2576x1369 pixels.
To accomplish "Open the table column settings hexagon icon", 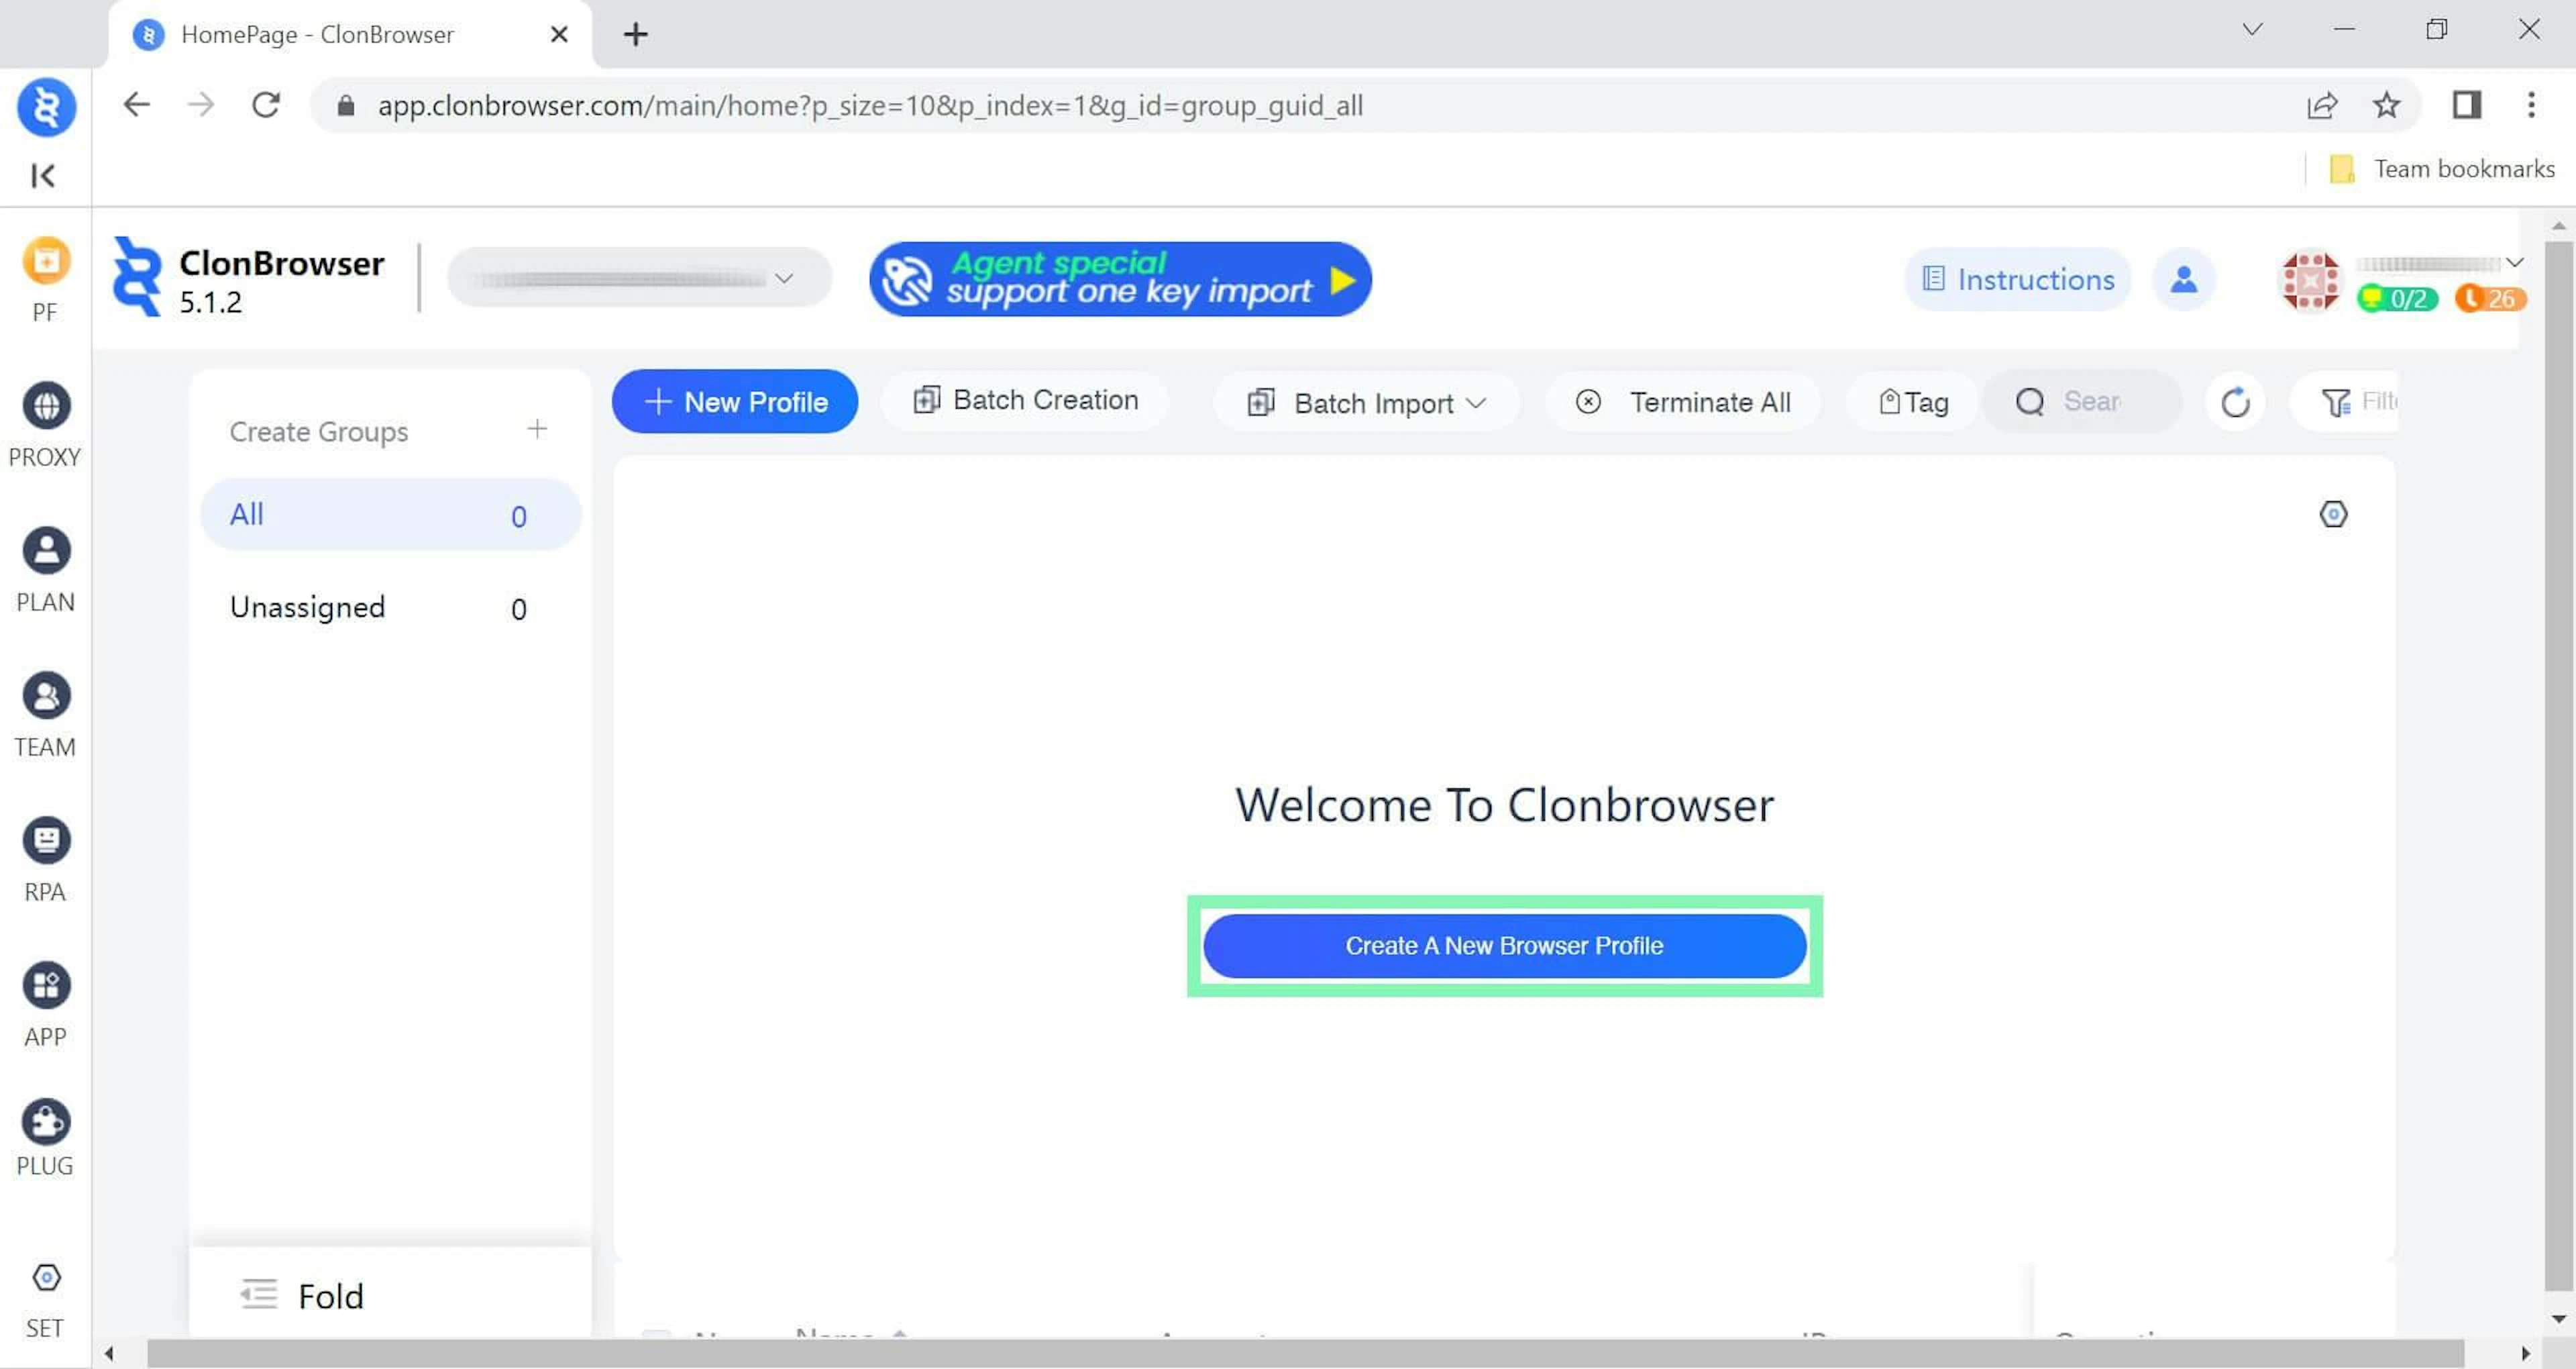I will coord(2333,514).
